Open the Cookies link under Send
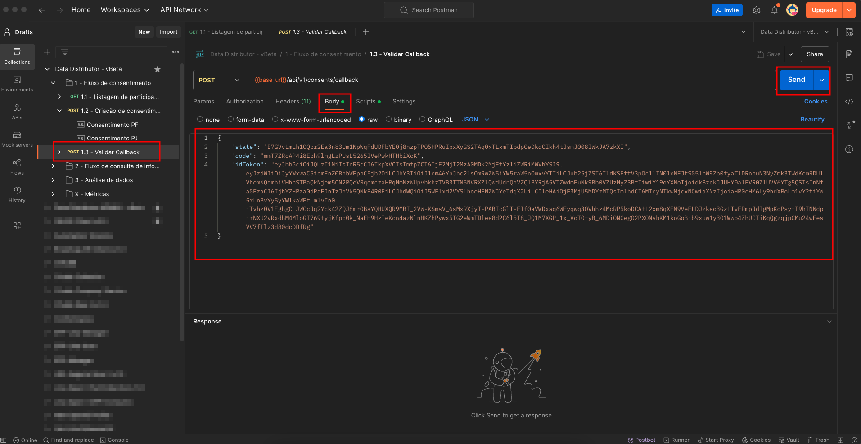 point(816,102)
